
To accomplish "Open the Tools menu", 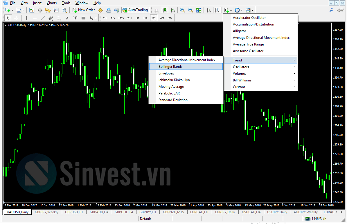I will pyautogui.click(x=66, y=3).
